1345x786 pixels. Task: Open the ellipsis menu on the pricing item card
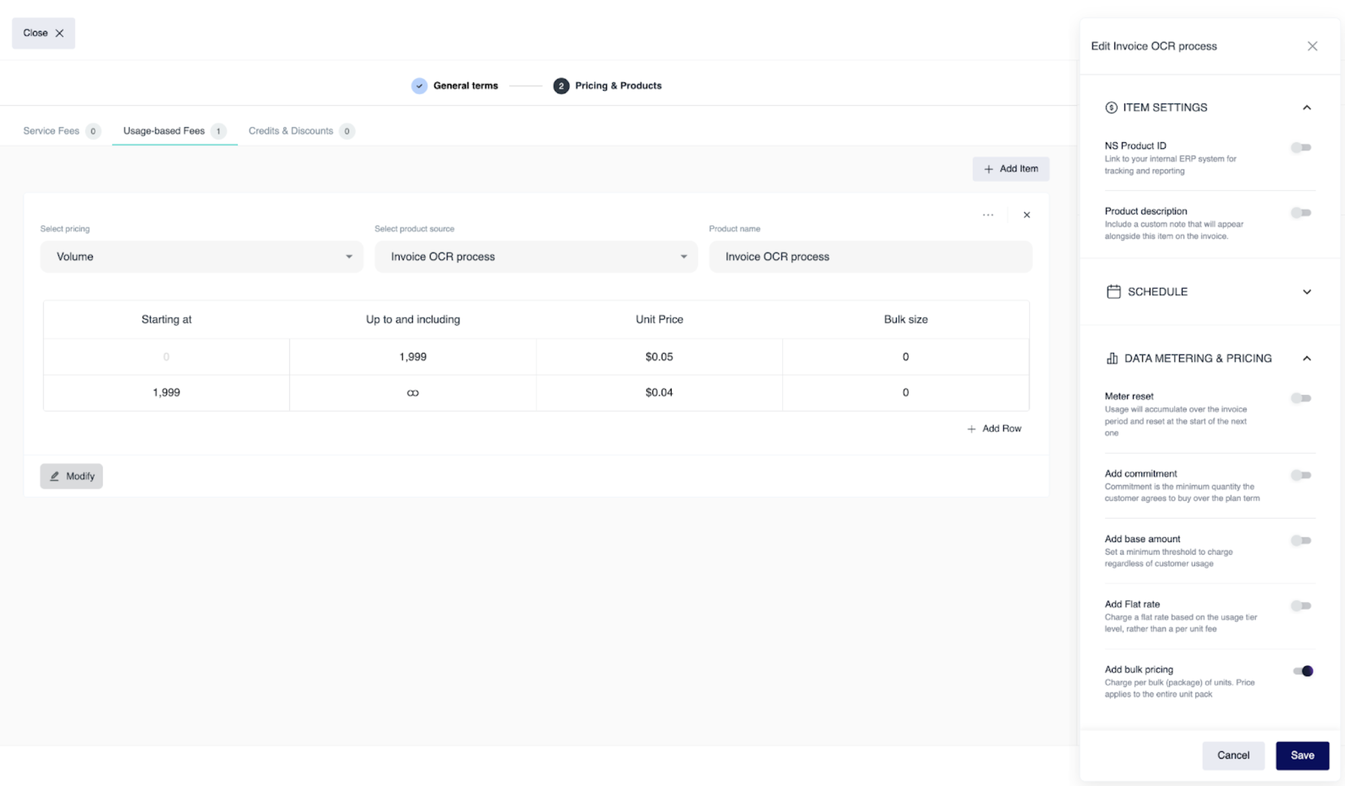tap(988, 215)
